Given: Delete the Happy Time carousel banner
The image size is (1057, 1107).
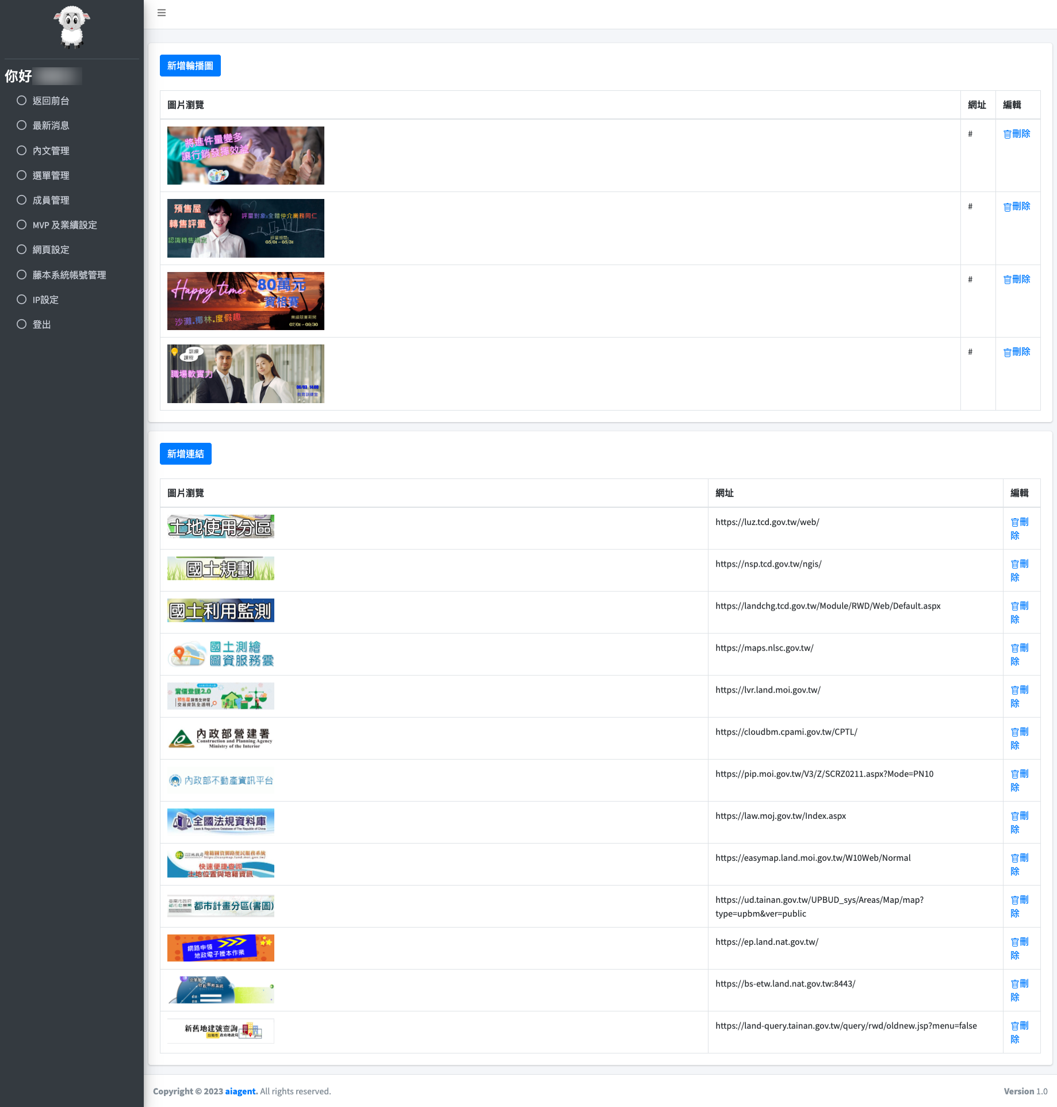Looking at the screenshot, I should (x=1017, y=279).
